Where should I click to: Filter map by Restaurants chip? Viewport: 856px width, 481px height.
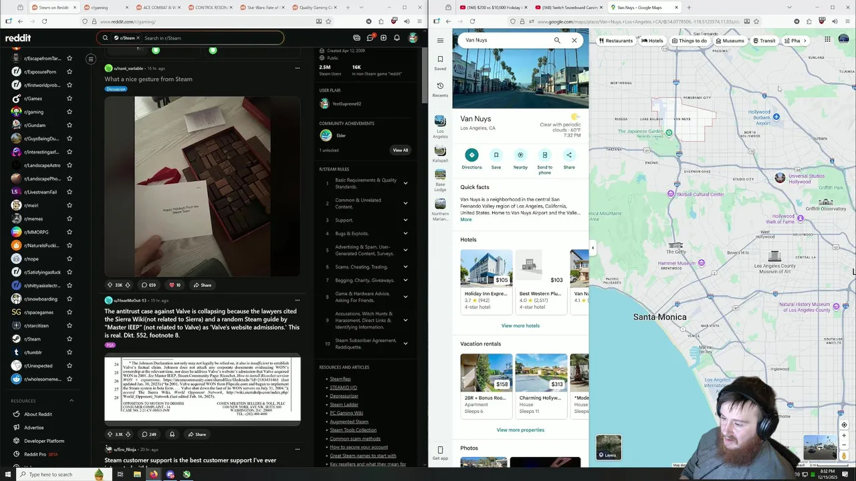[x=615, y=41]
